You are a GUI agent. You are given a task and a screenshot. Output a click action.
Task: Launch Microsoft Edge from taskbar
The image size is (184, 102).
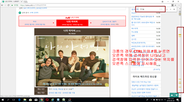[x=19, y=100]
